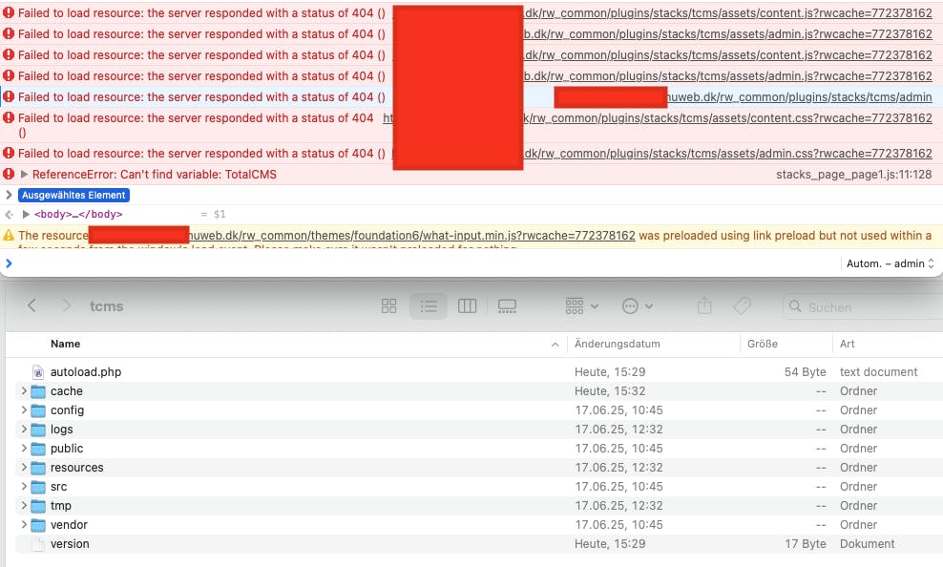This screenshot has width=943, height=567.
Task: Expand the public folder
Action: [24, 449]
